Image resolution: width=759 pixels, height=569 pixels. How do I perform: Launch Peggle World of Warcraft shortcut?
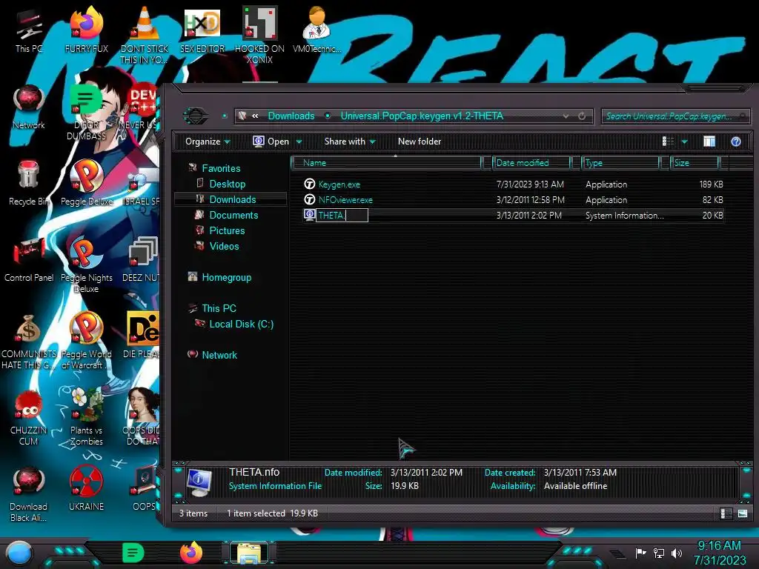point(86,342)
